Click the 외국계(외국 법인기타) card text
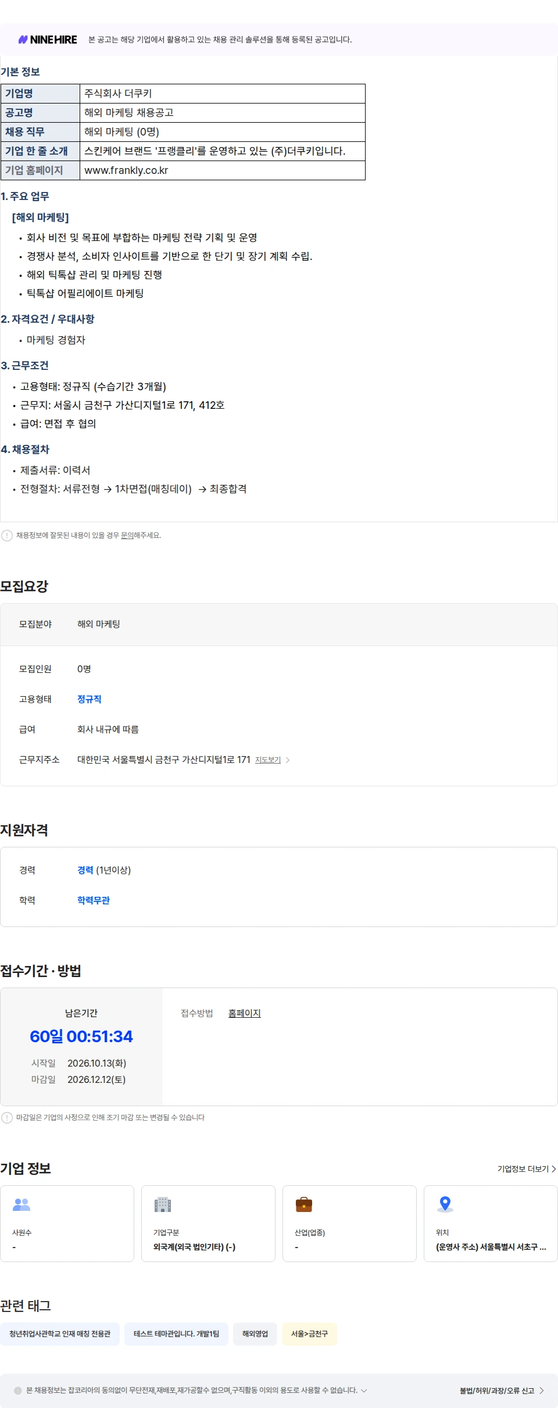The height and width of the screenshot is (1408, 558). [x=194, y=1247]
